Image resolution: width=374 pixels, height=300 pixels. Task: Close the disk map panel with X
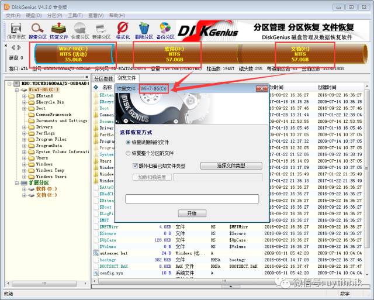tap(6, 46)
